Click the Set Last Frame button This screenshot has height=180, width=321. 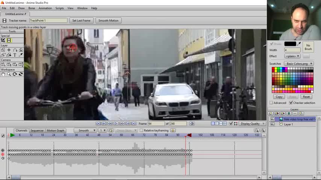[x=81, y=21]
